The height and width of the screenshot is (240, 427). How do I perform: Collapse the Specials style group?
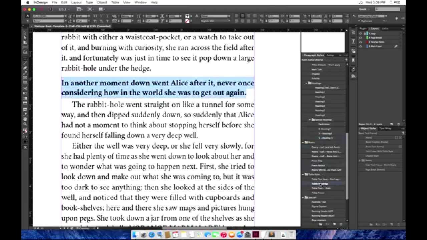coord(303,197)
